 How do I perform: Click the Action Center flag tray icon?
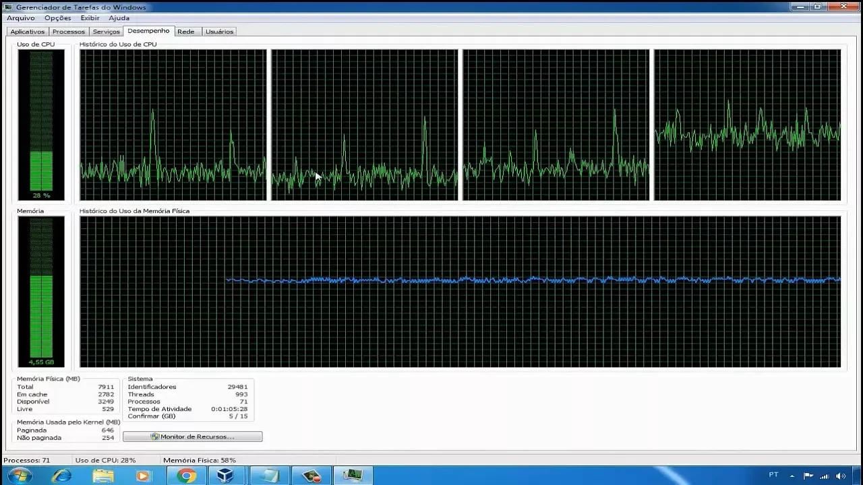808,476
